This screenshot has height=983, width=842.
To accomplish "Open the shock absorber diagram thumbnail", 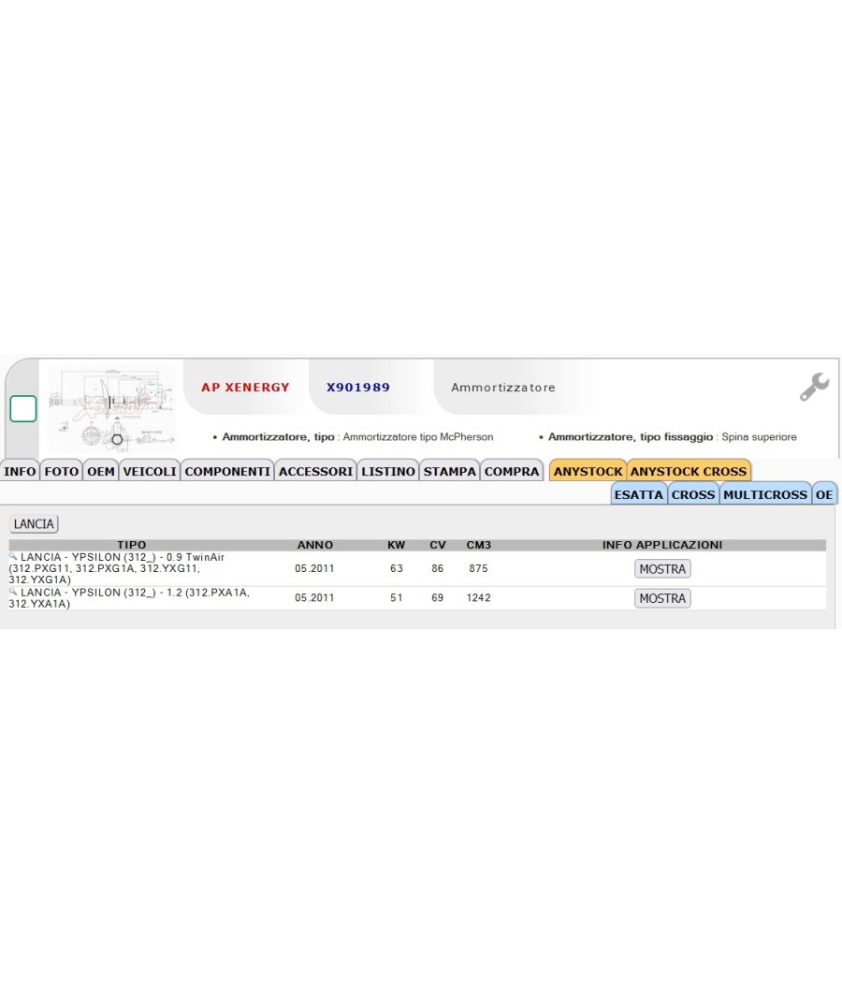I will point(112,408).
